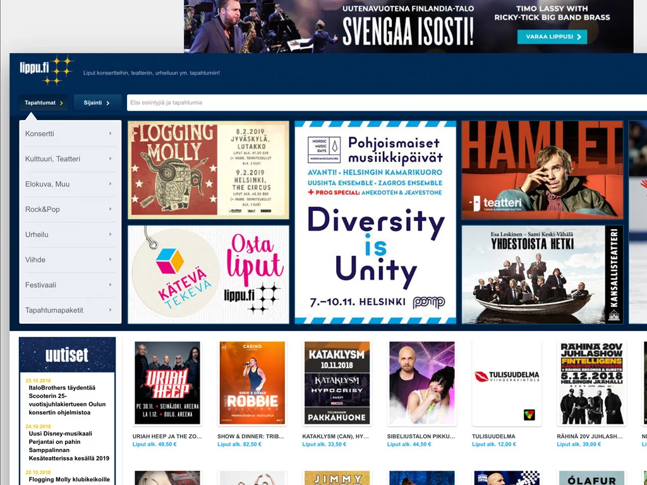Select Kulttuuri, Teatteri category
Viewport: 647px width, 485px height.
pos(70,159)
